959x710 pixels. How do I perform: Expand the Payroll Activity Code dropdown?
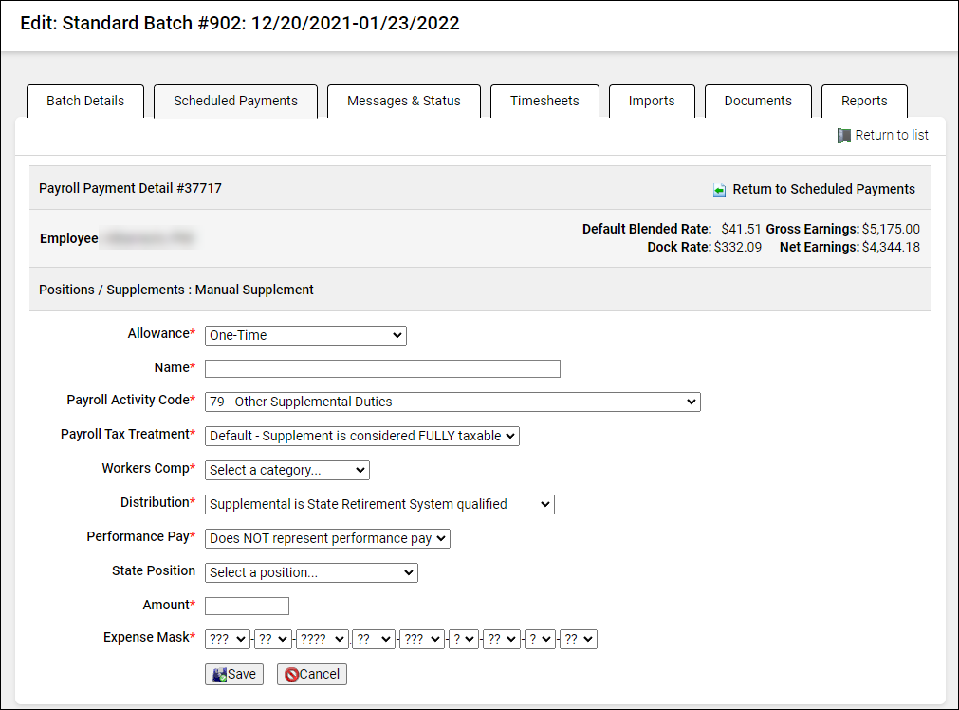(x=452, y=402)
